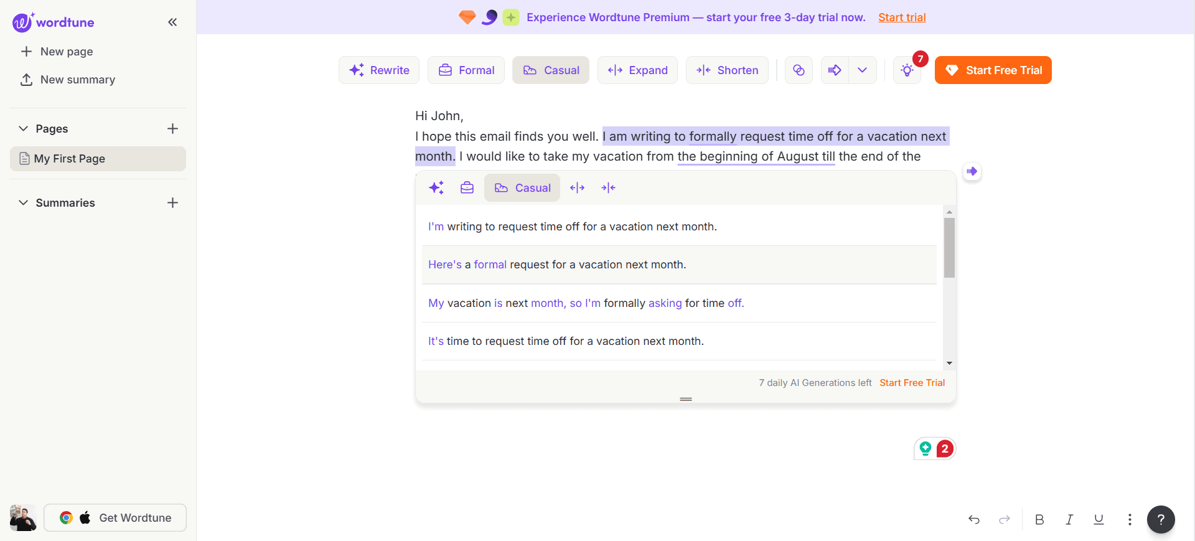Click "7 daily AI Generations left" text
The height and width of the screenshot is (541, 1195).
tap(815, 383)
